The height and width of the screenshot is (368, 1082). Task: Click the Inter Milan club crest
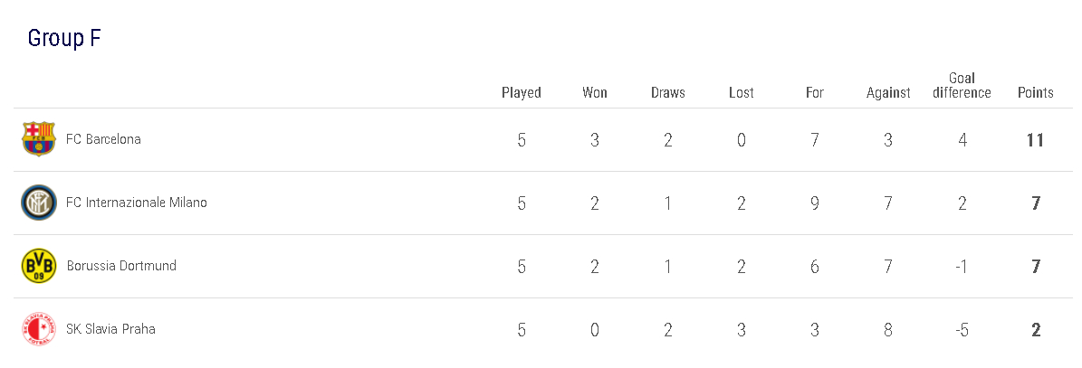click(39, 203)
